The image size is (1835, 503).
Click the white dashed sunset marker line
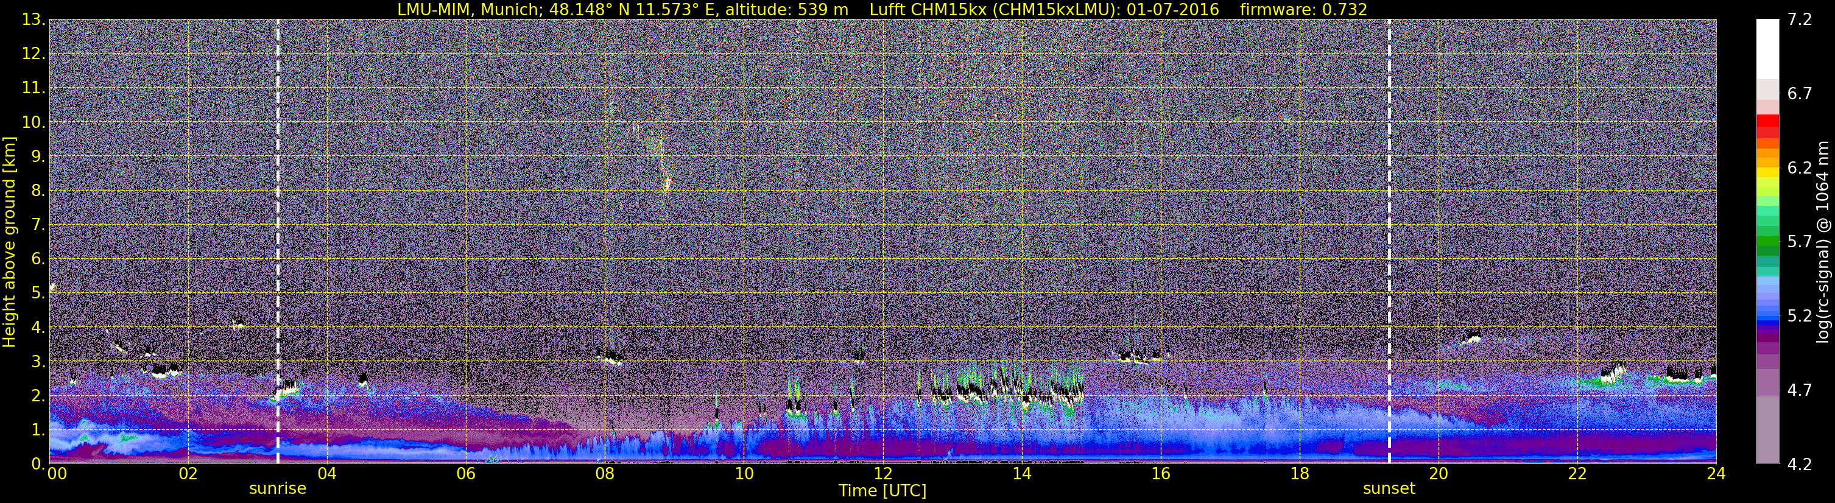pyautogui.click(x=1389, y=241)
